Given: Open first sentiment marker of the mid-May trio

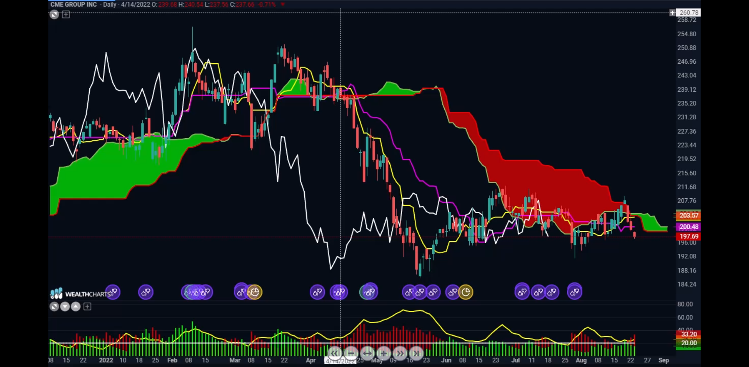Looking at the screenshot, I should pyautogui.click(x=409, y=292).
